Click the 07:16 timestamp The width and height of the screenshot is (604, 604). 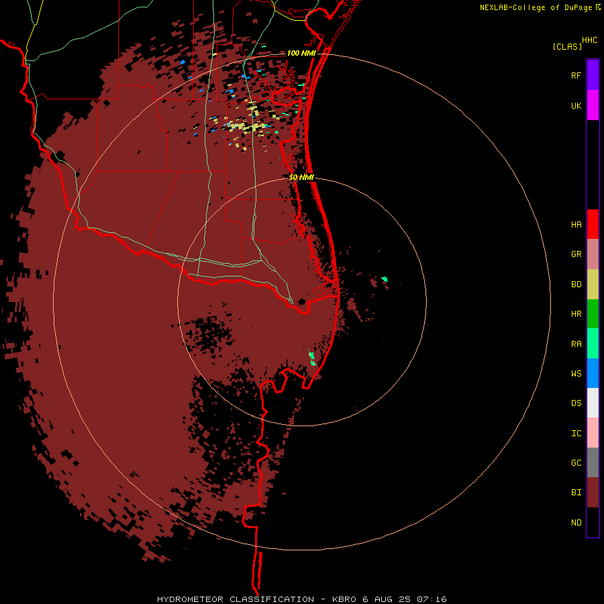432,599
